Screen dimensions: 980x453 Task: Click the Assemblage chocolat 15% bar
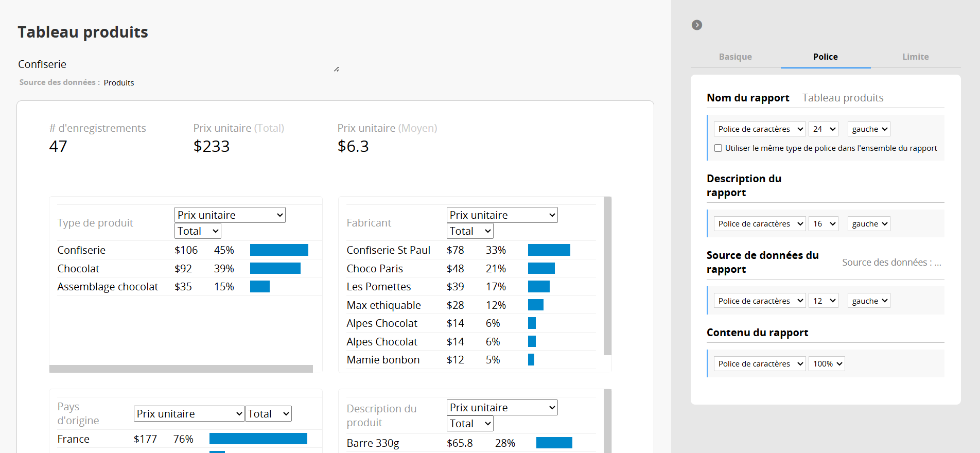260,287
